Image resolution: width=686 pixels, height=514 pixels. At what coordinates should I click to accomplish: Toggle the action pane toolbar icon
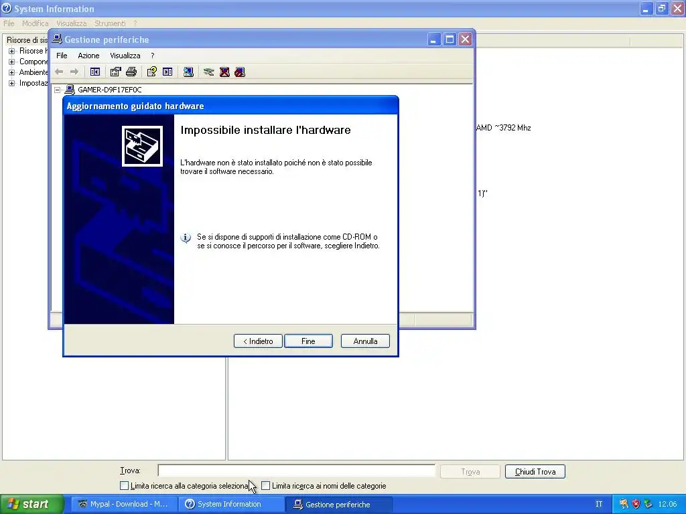pos(167,72)
